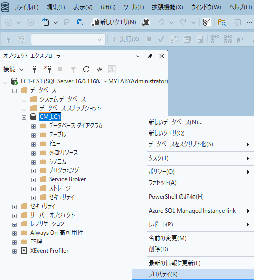Collapse the データベース folder

pos(15,91)
